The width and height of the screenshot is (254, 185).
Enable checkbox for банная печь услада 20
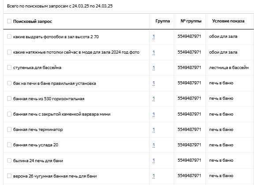click(9, 145)
